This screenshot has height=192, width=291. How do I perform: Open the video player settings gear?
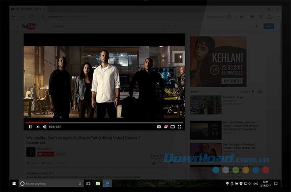[166, 127]
